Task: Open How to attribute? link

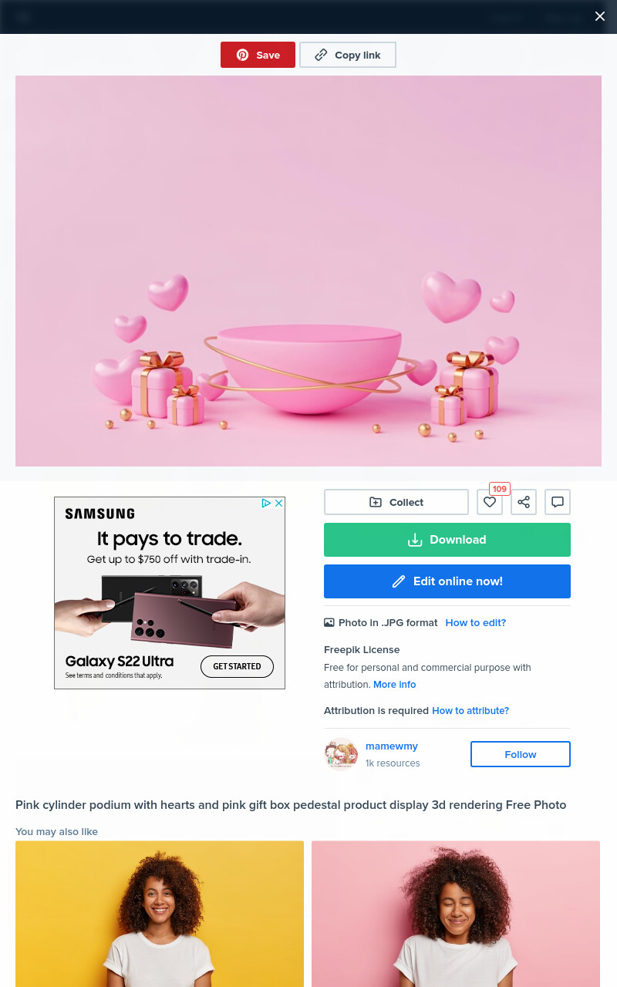Action: click(x=470, y=710)
